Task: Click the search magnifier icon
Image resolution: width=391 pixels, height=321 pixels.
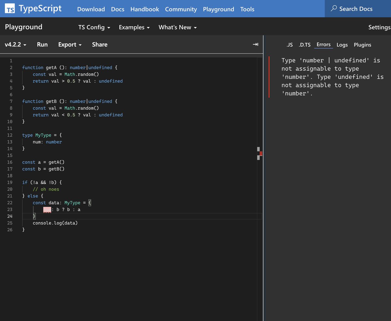Action: (334, 9)
